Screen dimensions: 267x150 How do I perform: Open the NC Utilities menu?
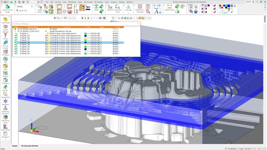(98, 2)
